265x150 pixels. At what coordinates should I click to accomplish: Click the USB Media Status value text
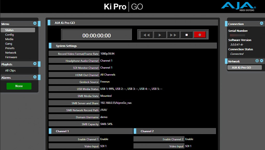click(131, 89)
